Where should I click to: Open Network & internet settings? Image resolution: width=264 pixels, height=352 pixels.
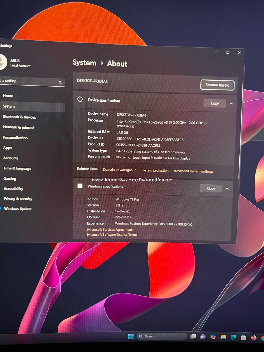pyautogui.click(x=19, y=127)
